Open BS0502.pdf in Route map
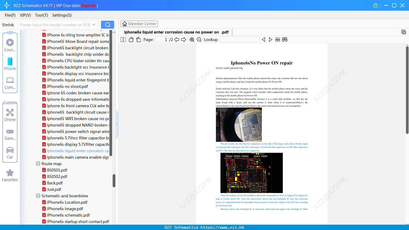 [x=57, y=176]
